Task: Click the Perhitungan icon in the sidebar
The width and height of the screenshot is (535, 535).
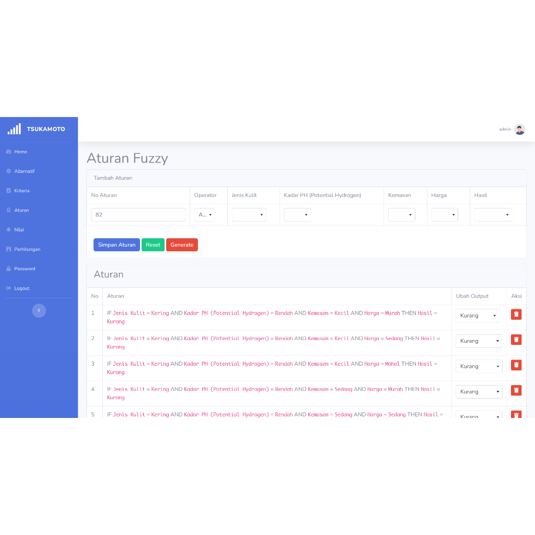Action: (8, 249)
